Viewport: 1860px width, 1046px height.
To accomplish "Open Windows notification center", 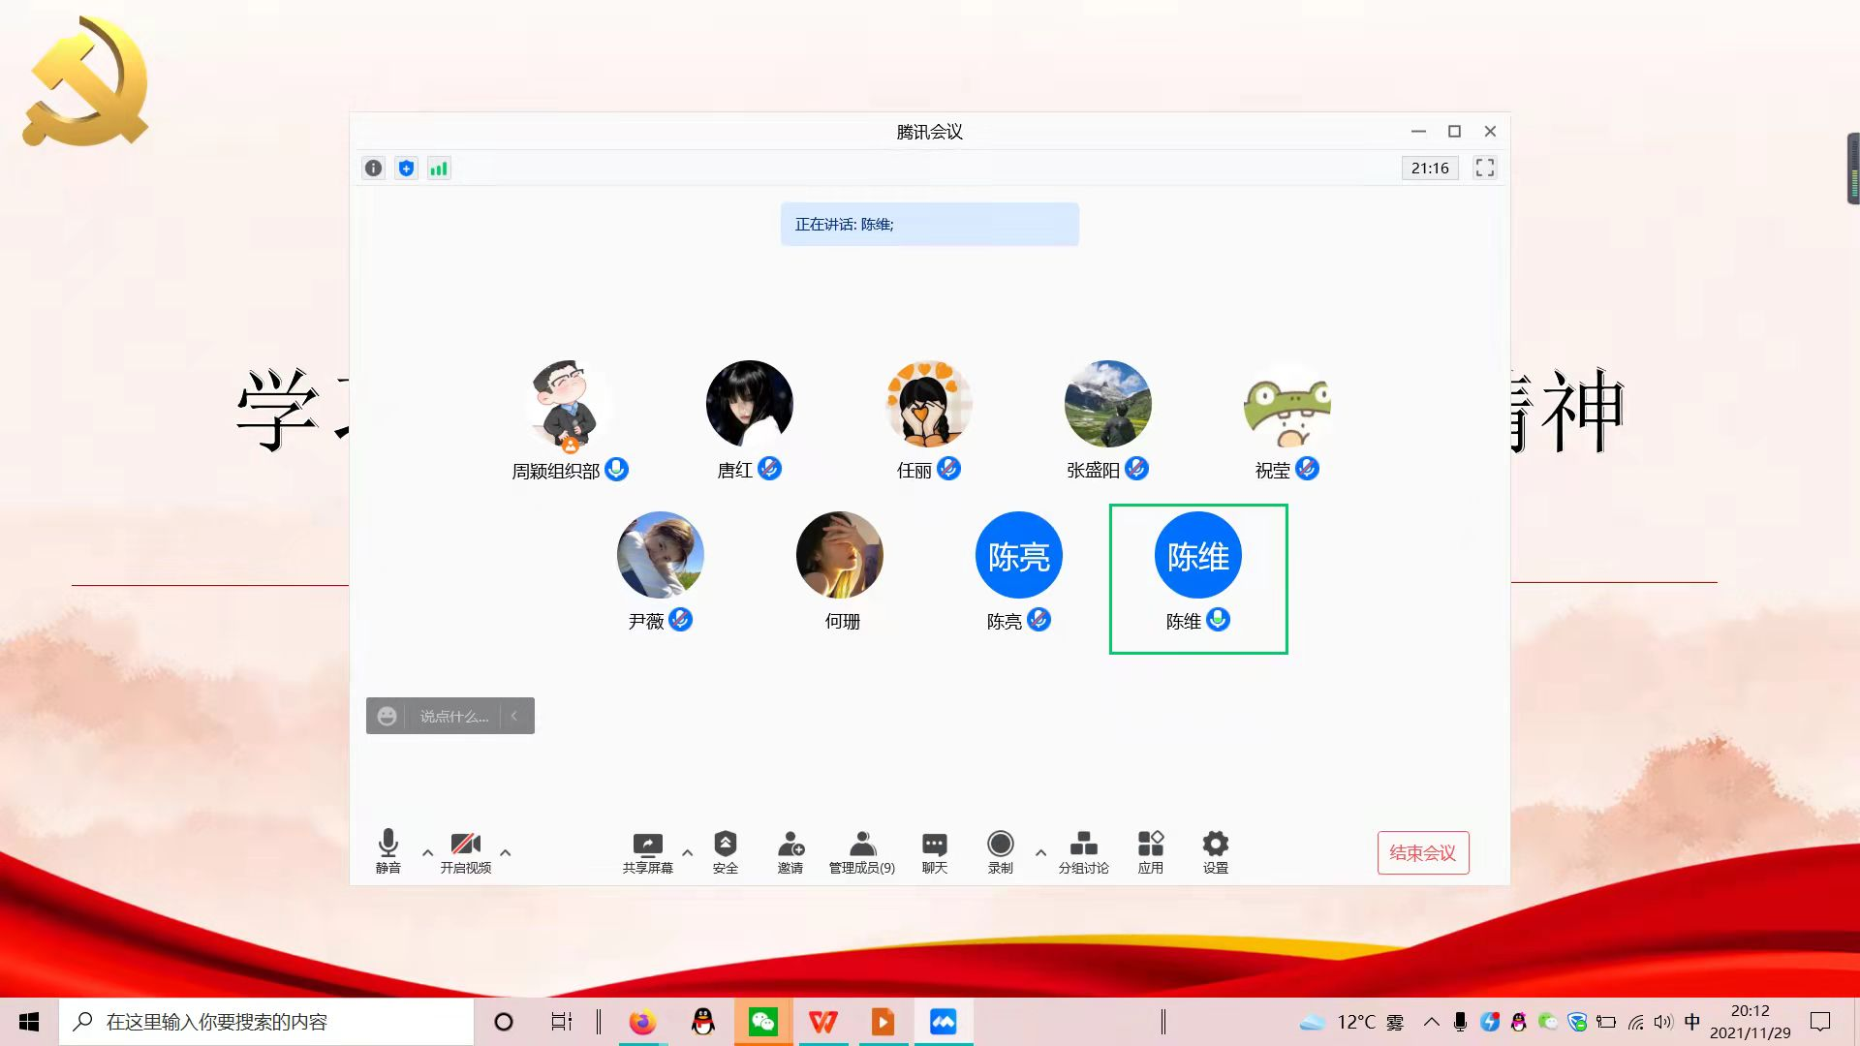I will coord(1821,1022).
